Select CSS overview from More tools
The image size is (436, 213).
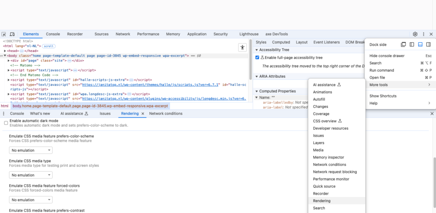[x=337, y=121]
